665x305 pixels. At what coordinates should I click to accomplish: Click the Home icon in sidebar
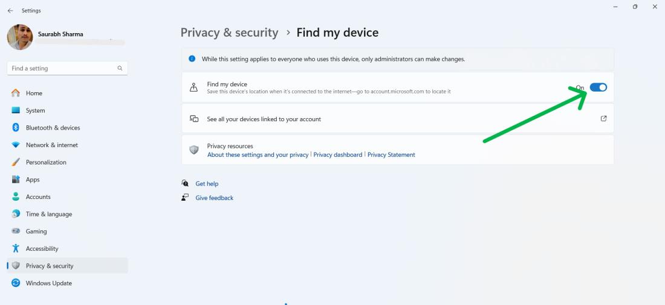pyautogui.click(x=16, y=93)
